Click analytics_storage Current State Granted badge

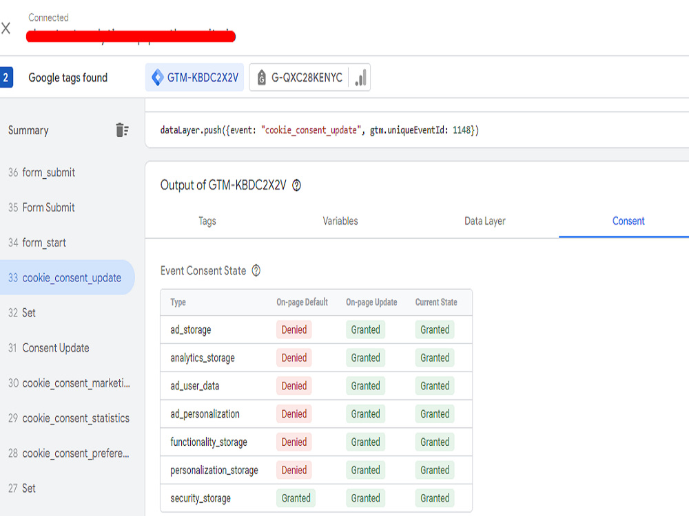tap(435, 358)
